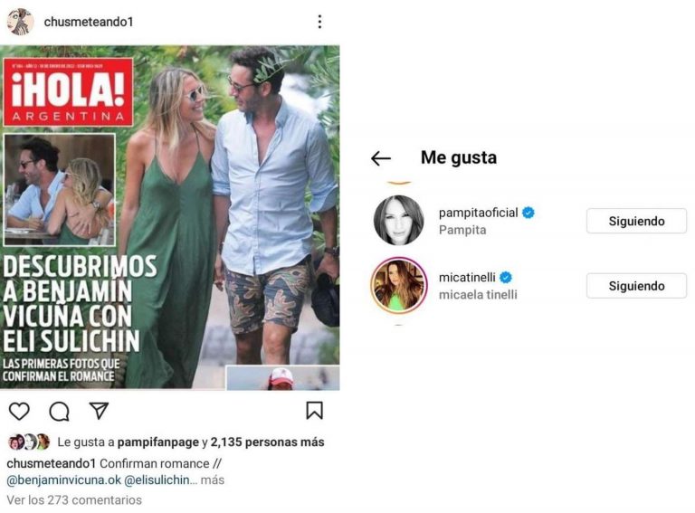Image resolution: width=695 pixels, height=513 pixels.
Task: Share the post with the paper plane icon
Action: click(99, 410)
